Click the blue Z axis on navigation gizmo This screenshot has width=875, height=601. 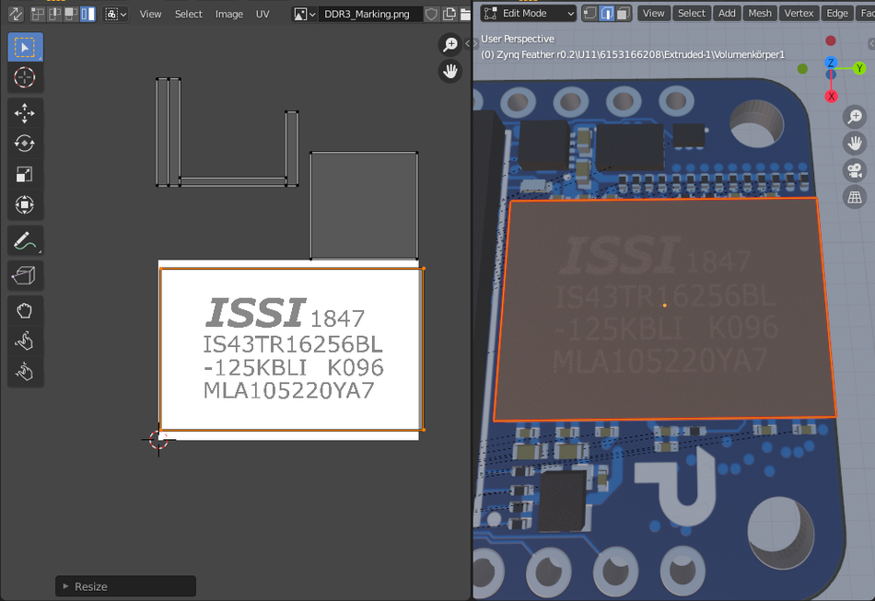pos(831,63)
